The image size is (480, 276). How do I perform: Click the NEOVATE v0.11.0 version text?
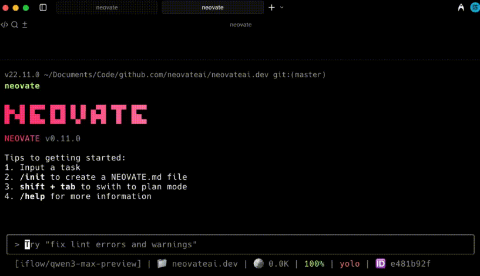(x=42, y=139)
